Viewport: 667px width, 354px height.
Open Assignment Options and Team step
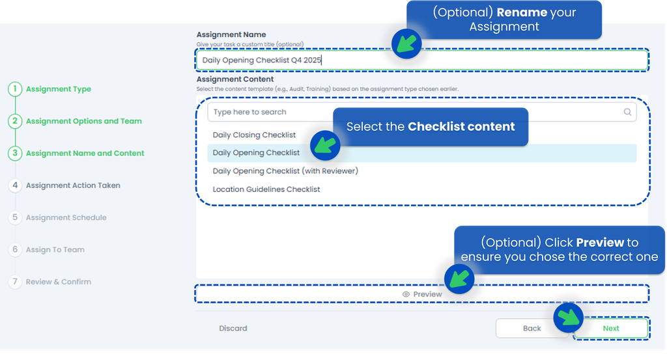pyautogui.click(x=83, y=121)
